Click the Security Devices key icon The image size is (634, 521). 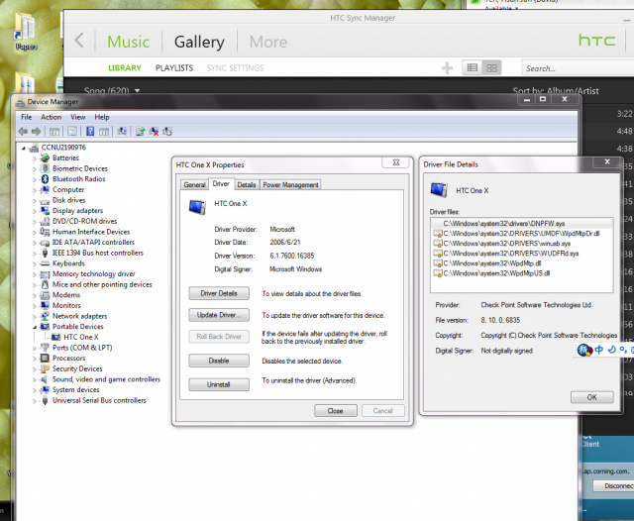pyautogui.click(x=45, y=368)
